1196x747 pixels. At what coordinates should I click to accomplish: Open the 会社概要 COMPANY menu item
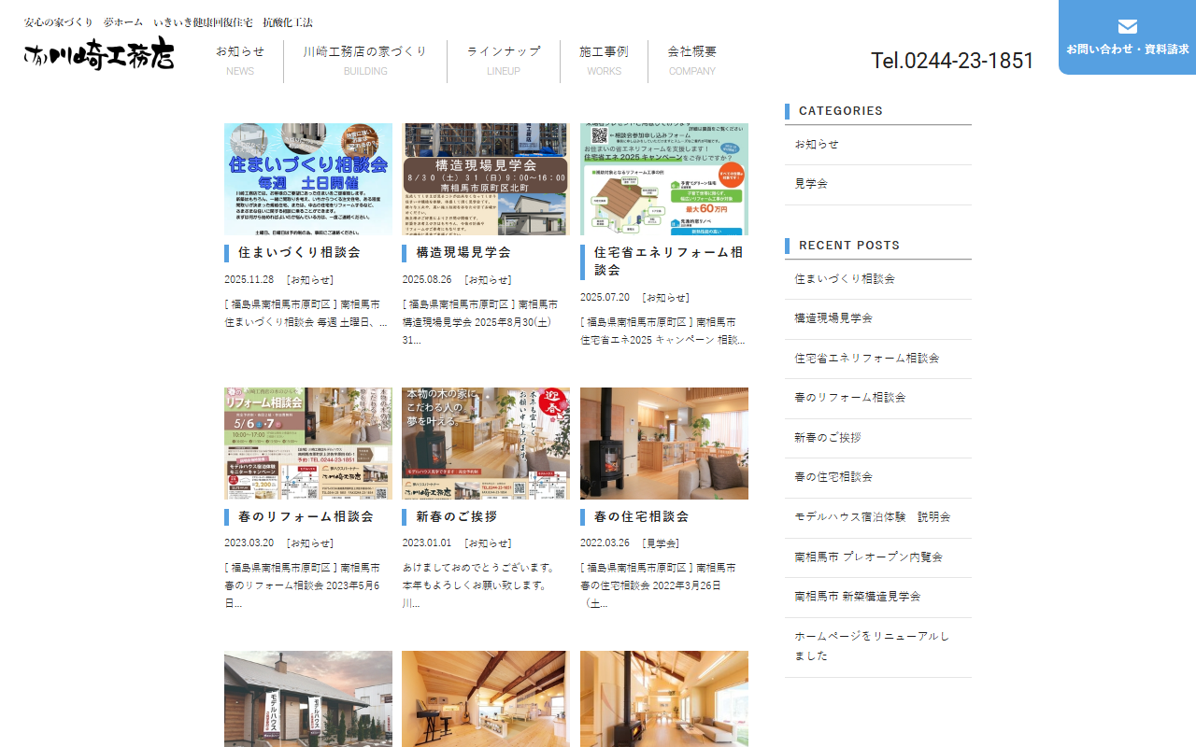tap(692, 61)
